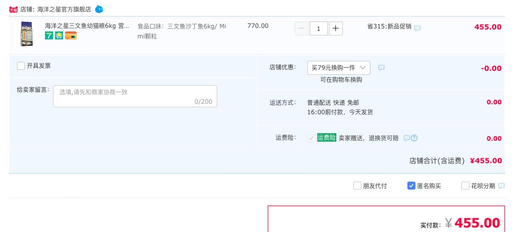Open the blue Wangwang chat icon

pyautogui.click(x=99, y=9)
